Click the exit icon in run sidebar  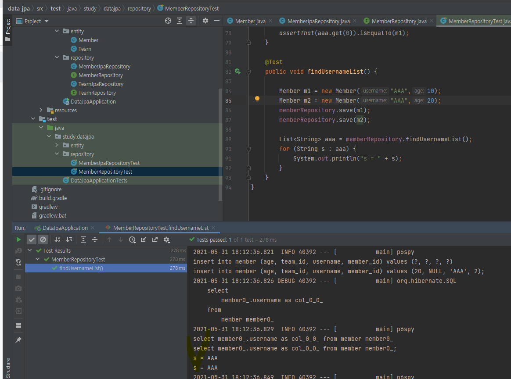point(18,311)
